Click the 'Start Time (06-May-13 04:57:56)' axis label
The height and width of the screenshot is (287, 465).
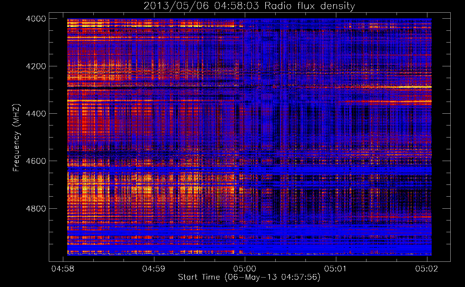click(249, 277)
